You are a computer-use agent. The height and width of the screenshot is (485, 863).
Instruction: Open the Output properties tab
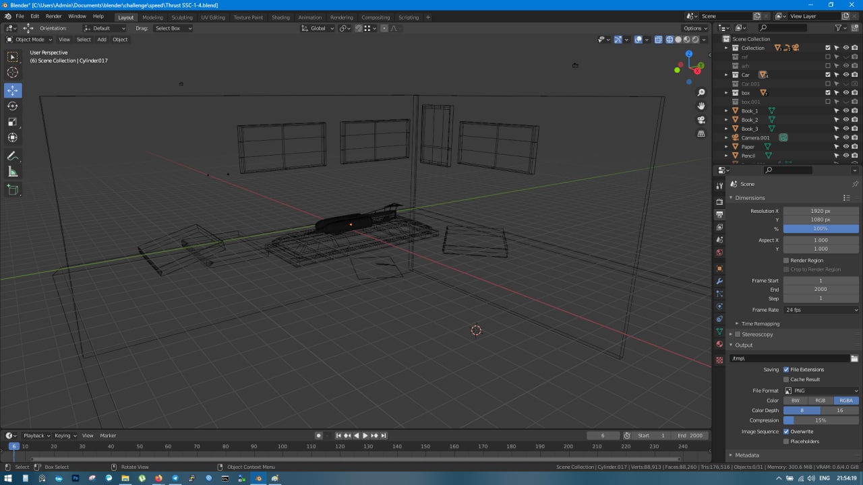point(719,214)
